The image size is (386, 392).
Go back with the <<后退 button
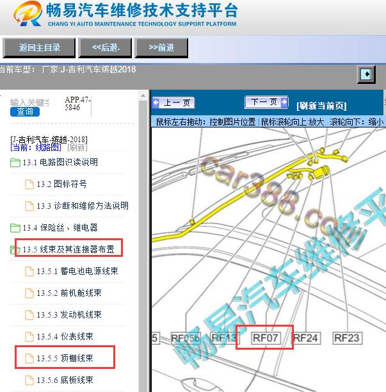(105, 48)
